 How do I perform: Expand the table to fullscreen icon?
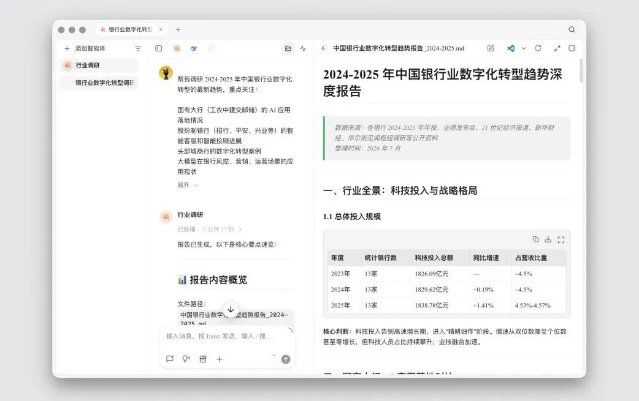pos(561,239)
